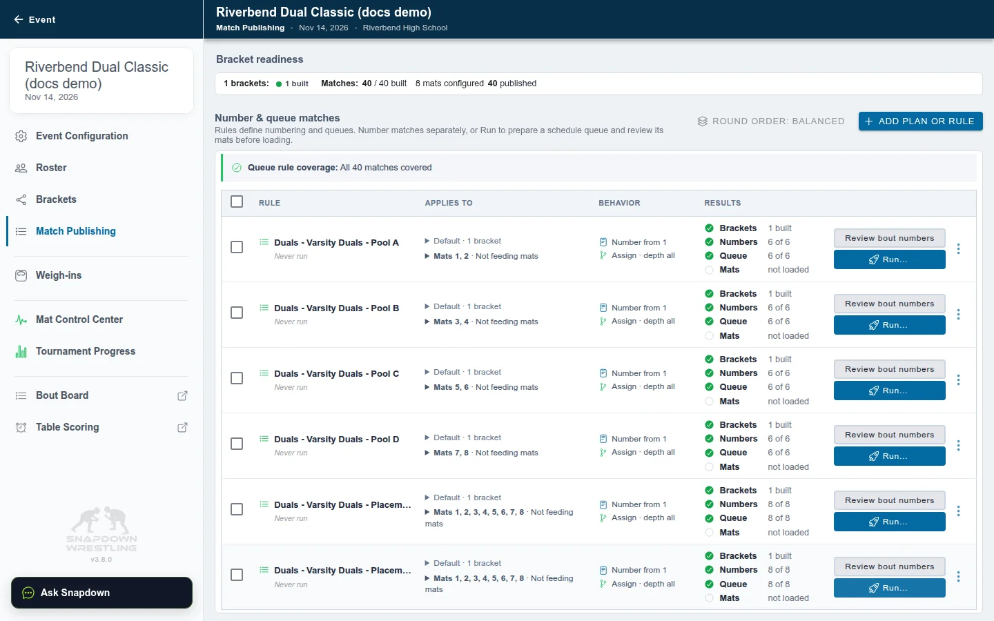Review bout numbers for Pool D
Screen dimensions: 994x621
click(889, 435)
